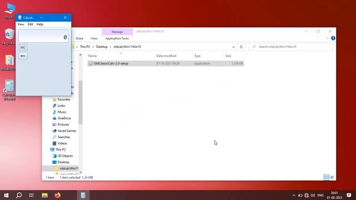The image size is (356, 200).
Task: Click the navigation pane scroll up arrow
Action: 81,55
